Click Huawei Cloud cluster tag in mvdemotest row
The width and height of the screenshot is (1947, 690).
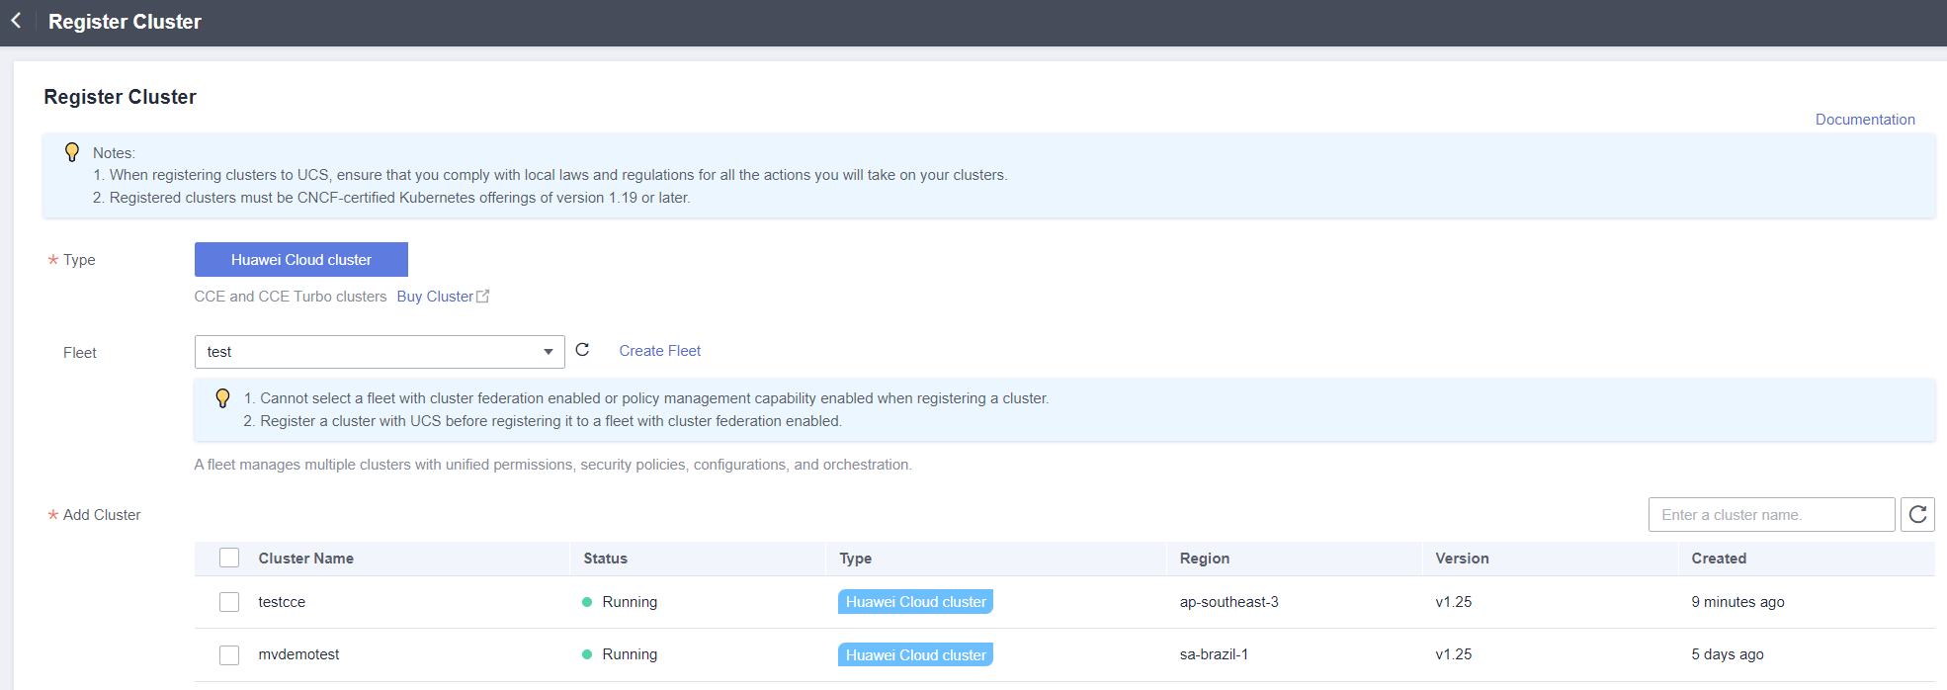pos(915,654)
